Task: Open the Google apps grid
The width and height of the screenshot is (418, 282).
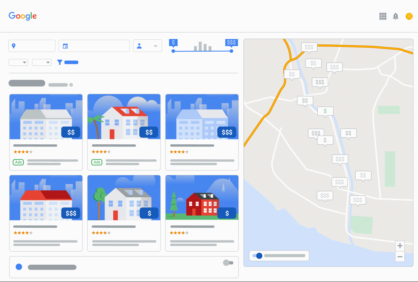Action: (x=383, y=16)
